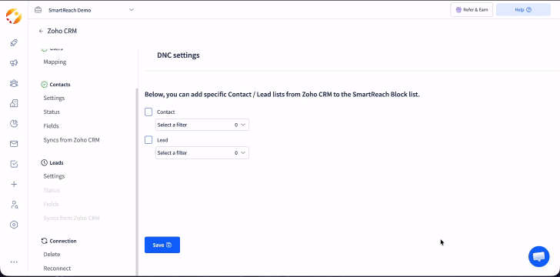The width and height of the screenshot is (560, 277).
Task: Open the person search icon in sidebar
Action: click(14, 205)
